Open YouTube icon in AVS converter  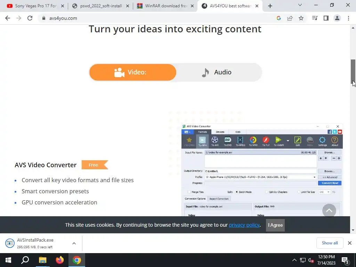point(340,132)
